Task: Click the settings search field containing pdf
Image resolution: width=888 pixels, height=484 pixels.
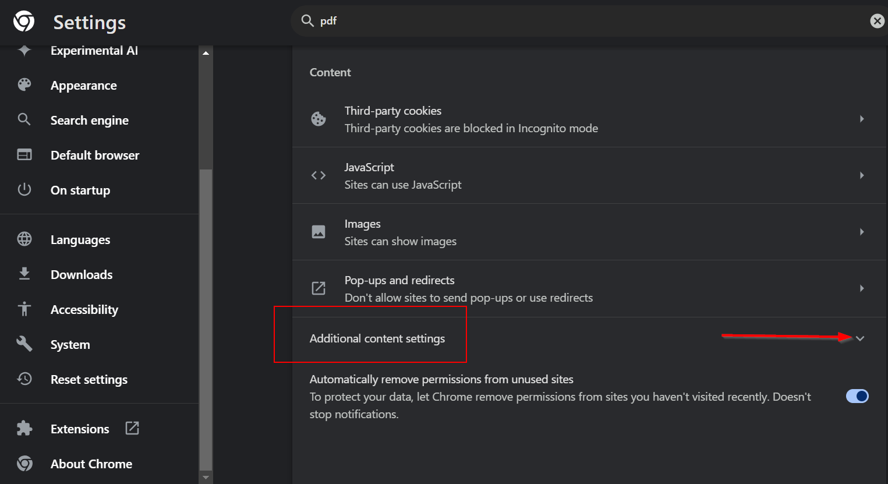Action: click(590, 21)
